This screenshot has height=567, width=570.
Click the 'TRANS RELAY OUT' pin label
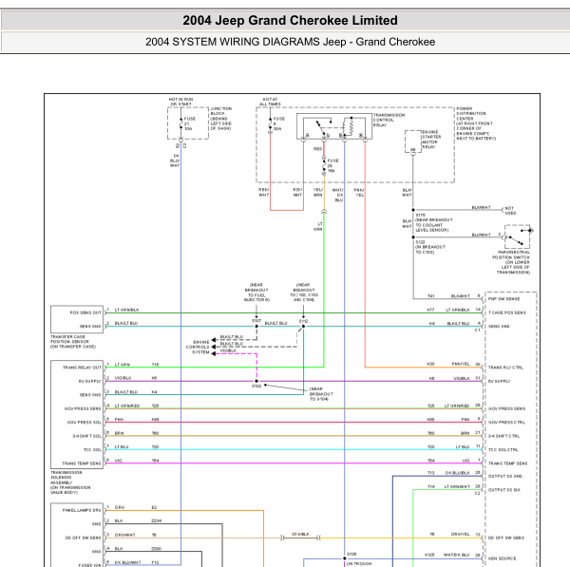click(82, 368)
